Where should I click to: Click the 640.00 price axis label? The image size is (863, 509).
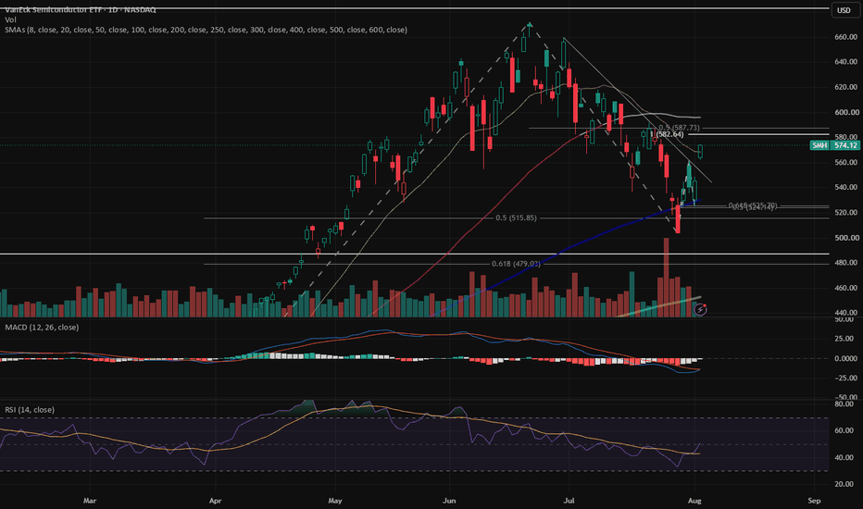[846, 62]
